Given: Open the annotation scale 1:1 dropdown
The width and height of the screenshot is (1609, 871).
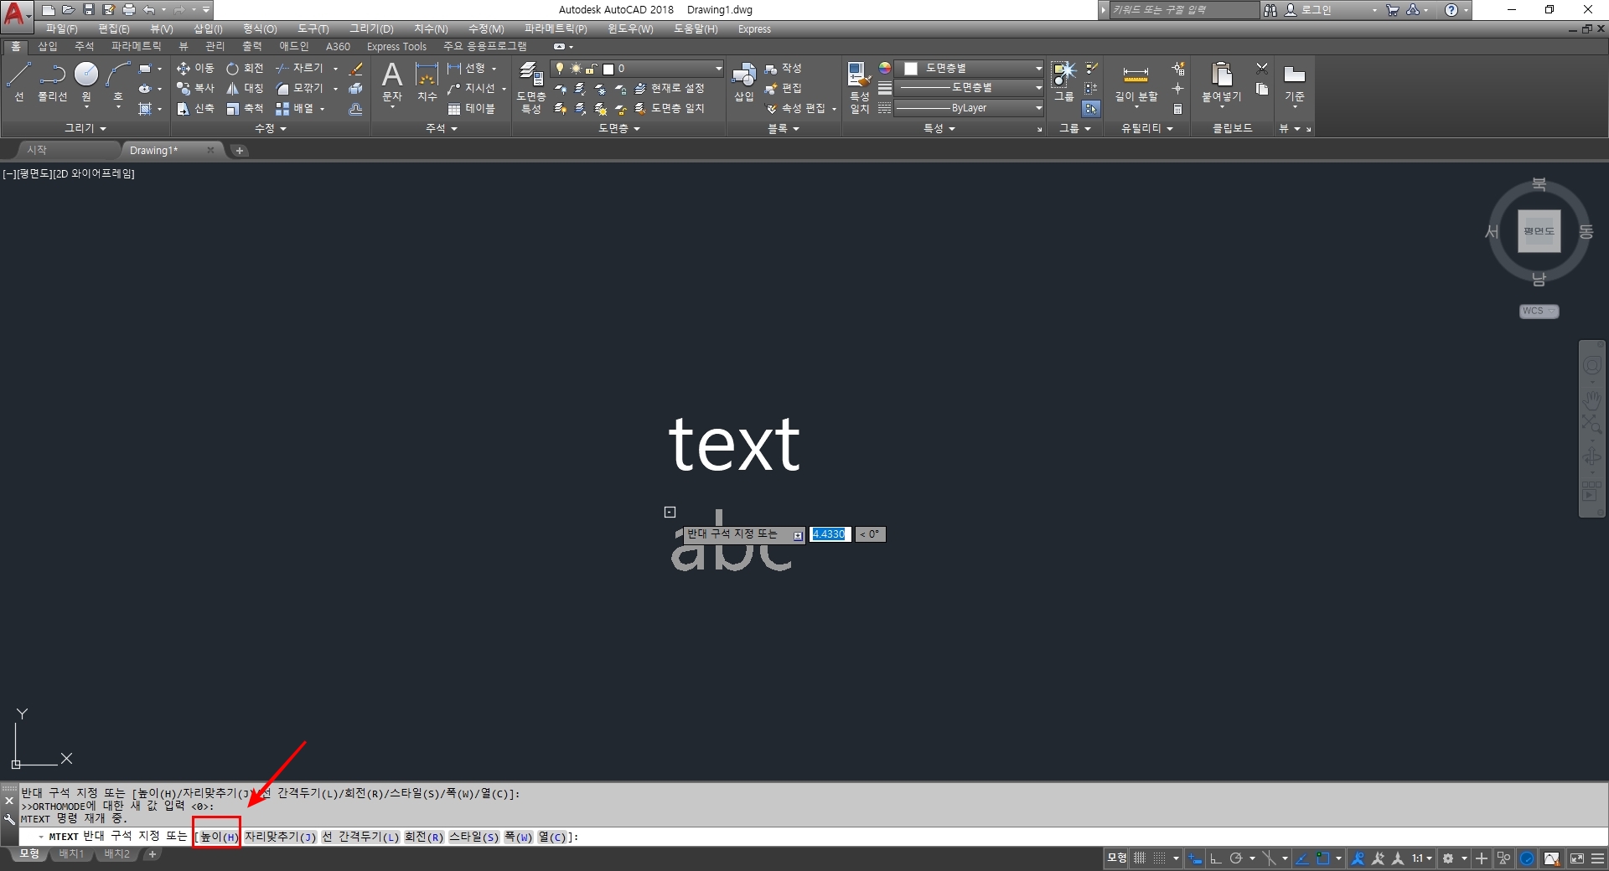Looking at the screenshot, I should 1421,858.
